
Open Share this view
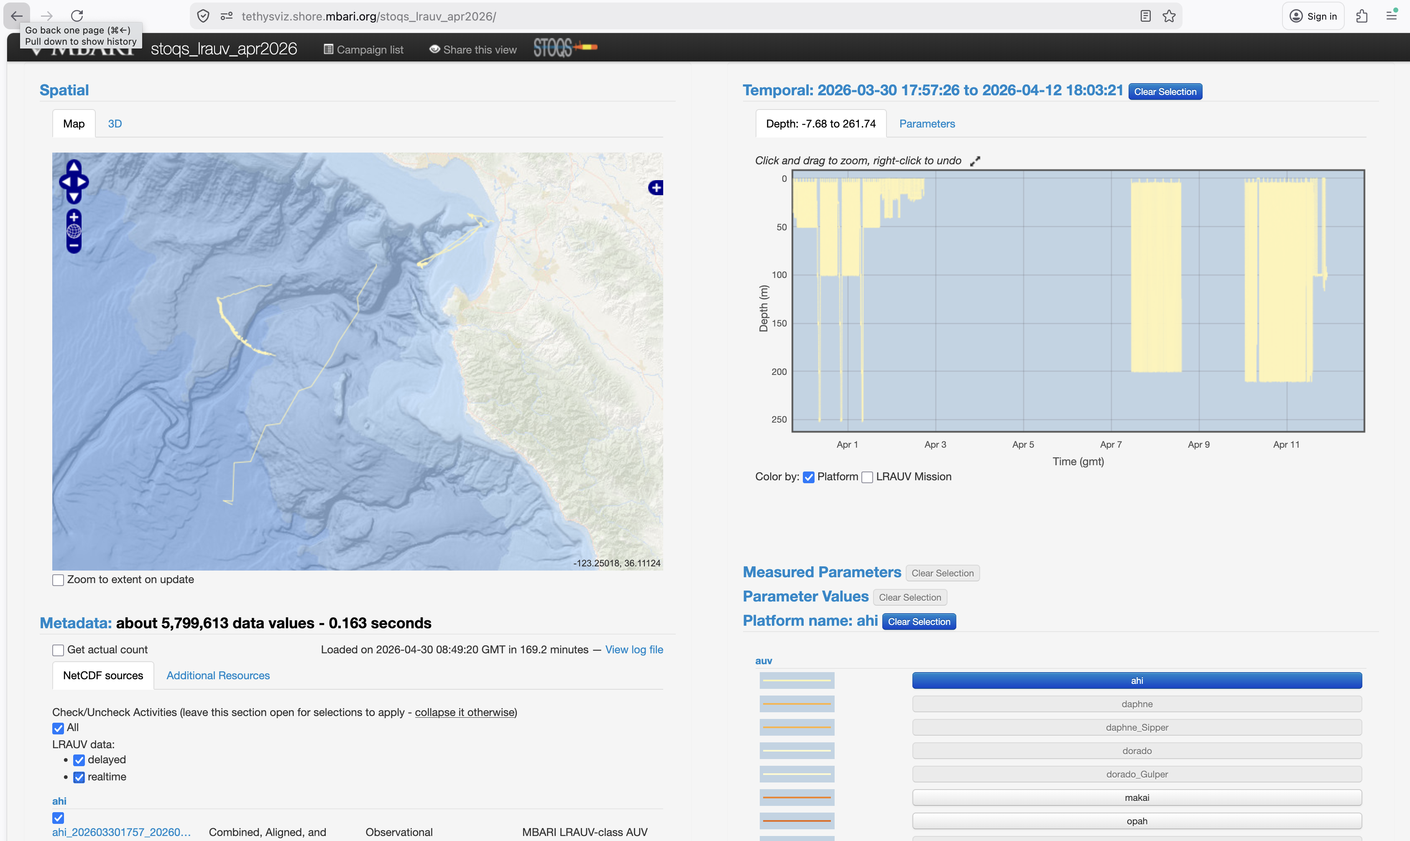click(473, 49)
